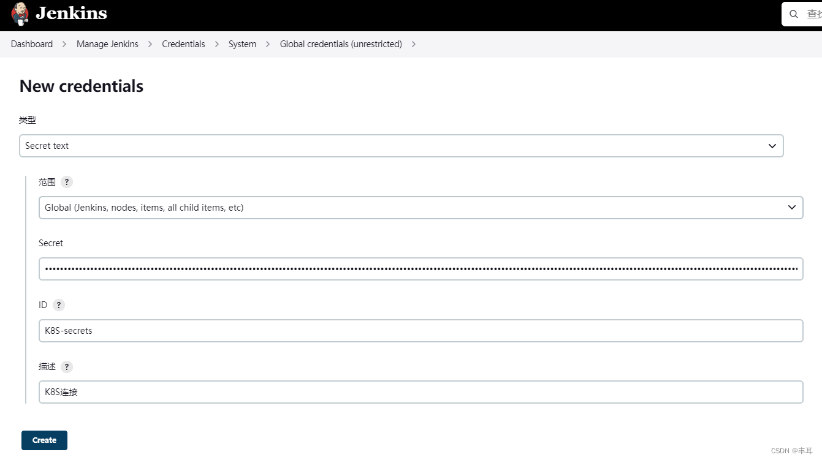Show help for 描述 field
The height and width of the screenshot is (460, 822).
(x=67, y=367)
